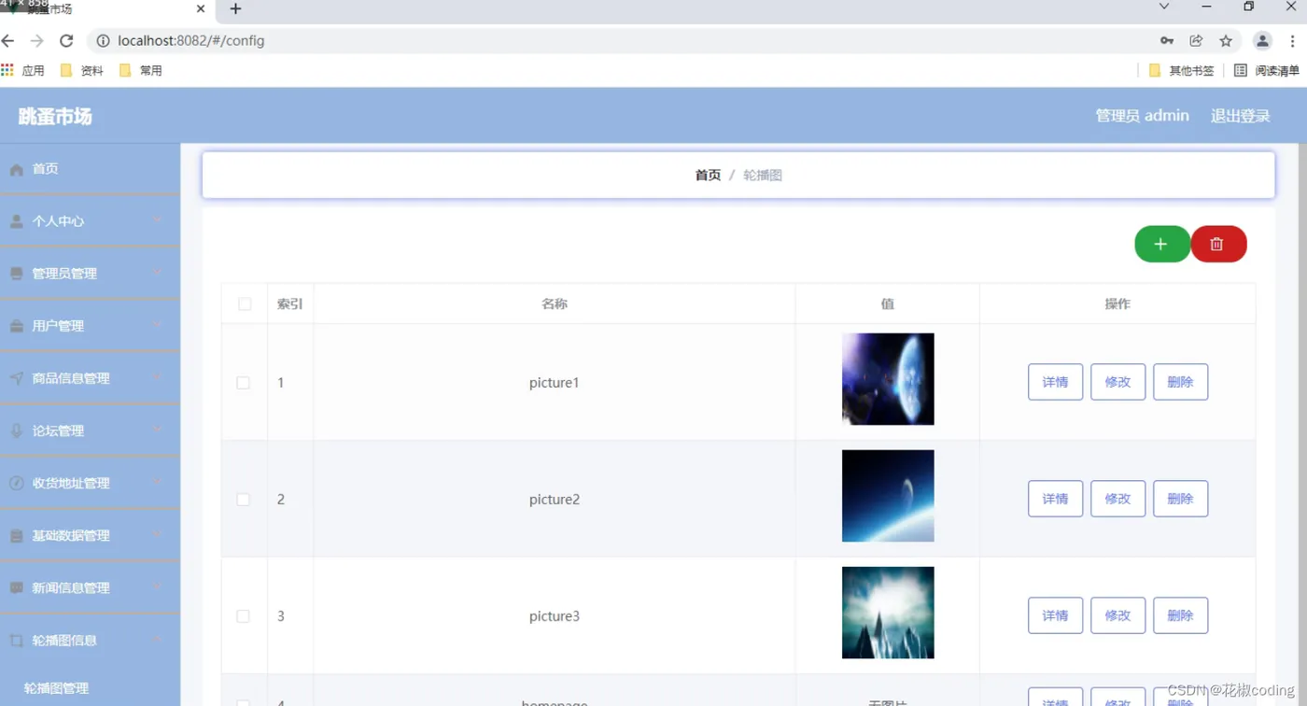
Task: Click the 名称 column header
Action: coord(555,304)
